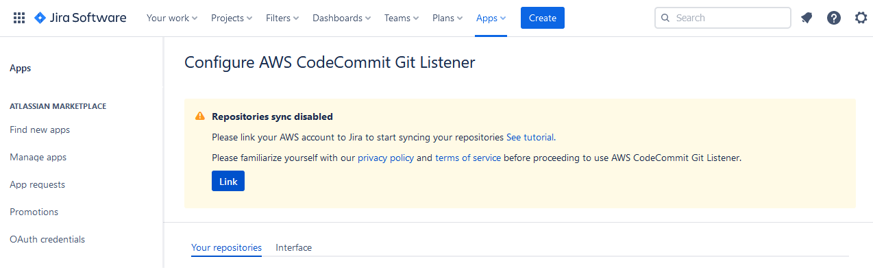873x272 pixels.
Task: Open the Apps menu
Action: (491, 18)
